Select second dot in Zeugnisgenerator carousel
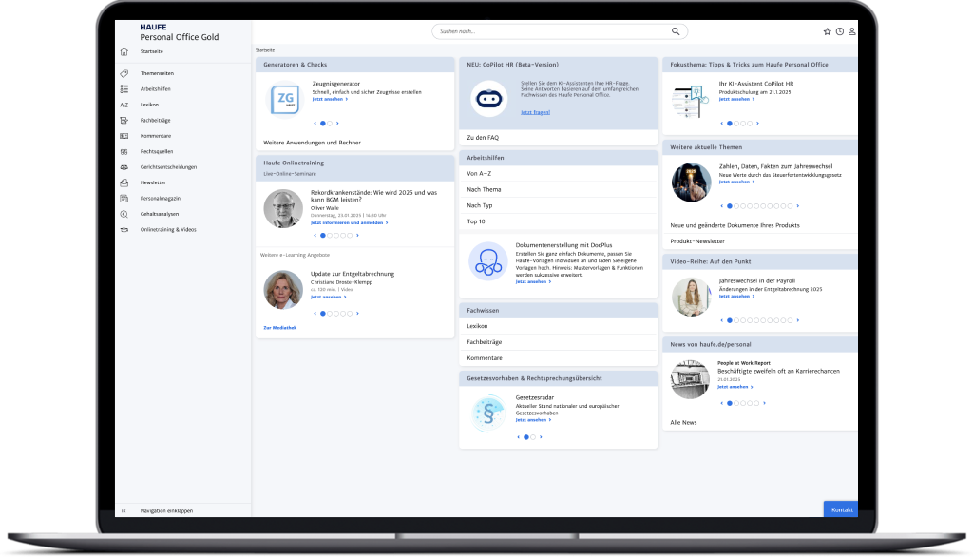The height and width of the screenshot is (557, 973). [330, 124]
